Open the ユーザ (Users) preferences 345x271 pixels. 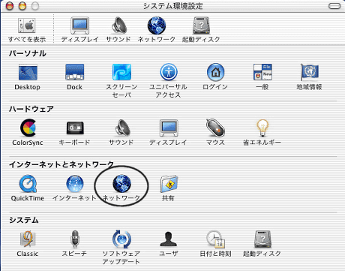(169, 239)
